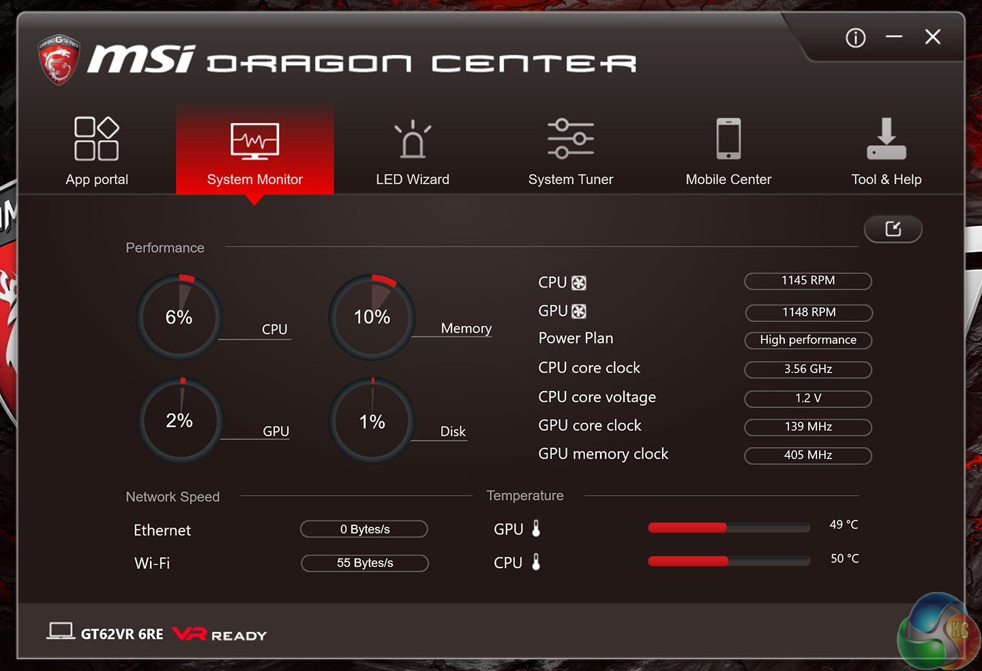Viewport: 982px width, 671px height.
Task: Click the 1145 RPM CPU fan value
Action: (808, 281)
